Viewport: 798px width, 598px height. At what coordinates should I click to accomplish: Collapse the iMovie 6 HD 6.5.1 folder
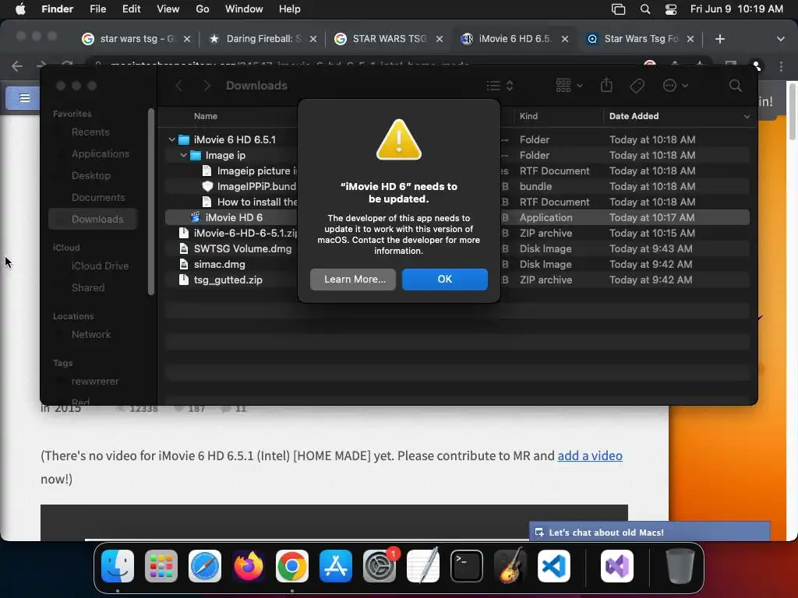click(x=171, y=139)
